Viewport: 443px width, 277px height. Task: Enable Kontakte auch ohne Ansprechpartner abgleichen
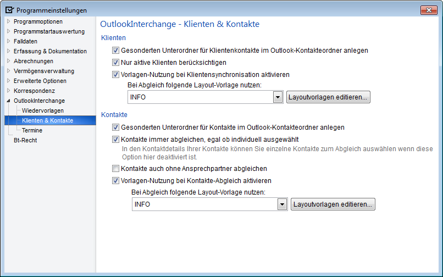tap(115, 169)
